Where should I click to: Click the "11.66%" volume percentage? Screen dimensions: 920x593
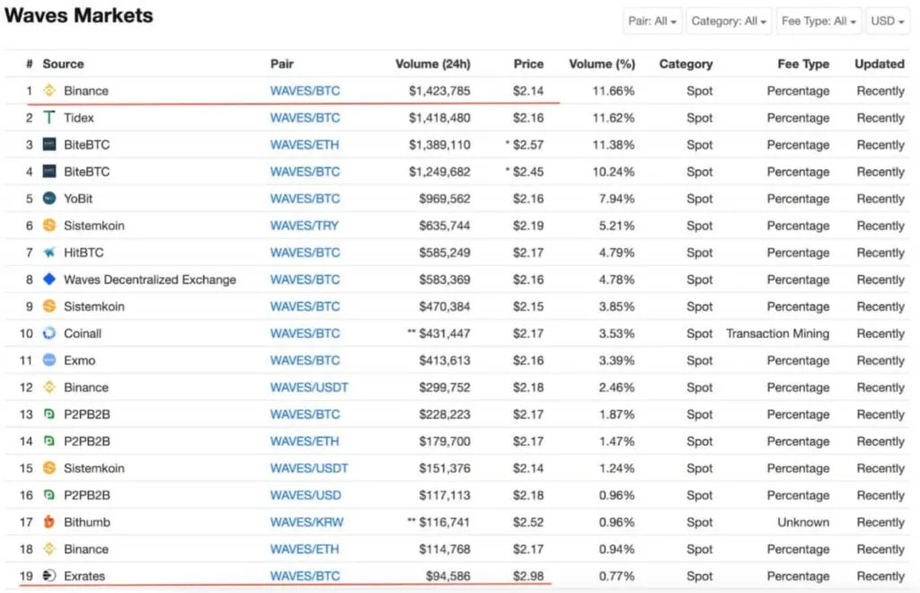614,91
